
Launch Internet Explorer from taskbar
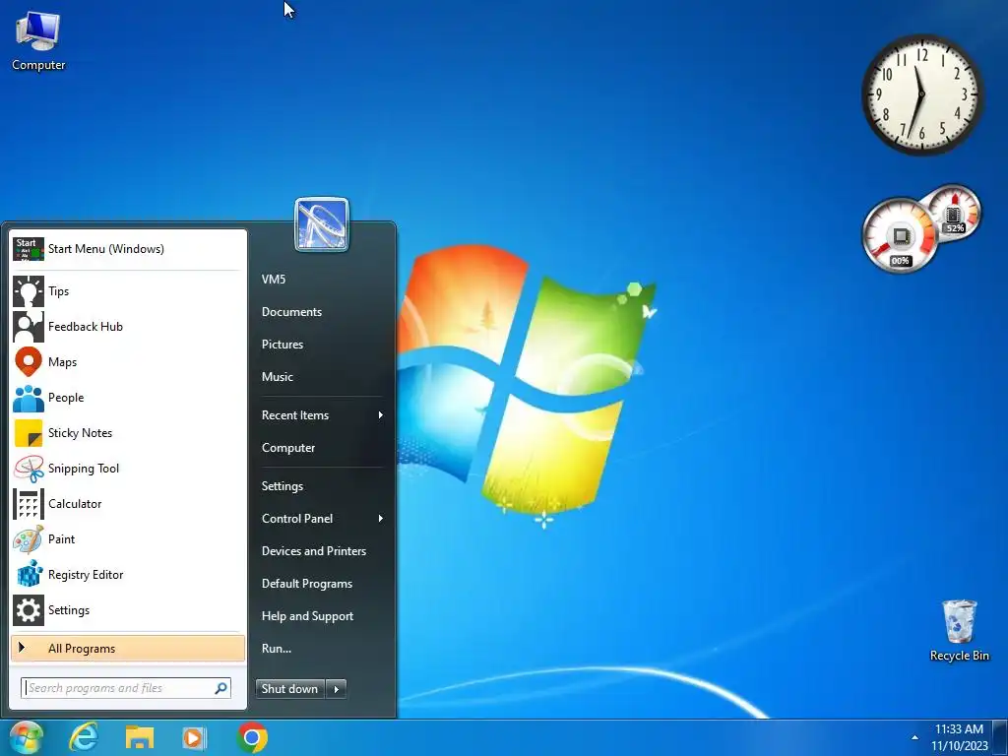coord(84,737)
